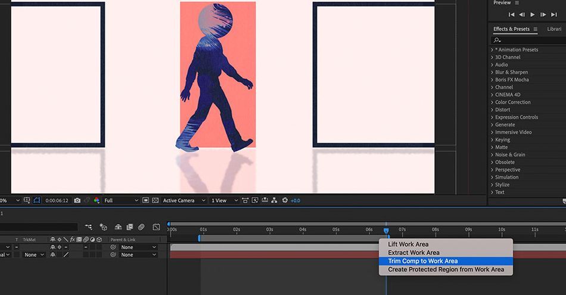Enable Motion Blur for the composition

click(x=141, y=226)
